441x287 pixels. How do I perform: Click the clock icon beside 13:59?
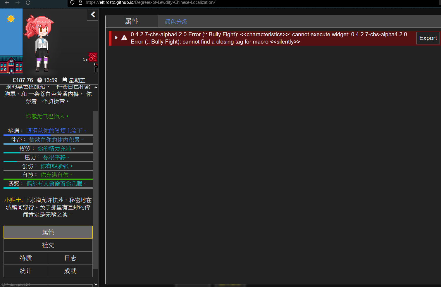tap(40, 80)
